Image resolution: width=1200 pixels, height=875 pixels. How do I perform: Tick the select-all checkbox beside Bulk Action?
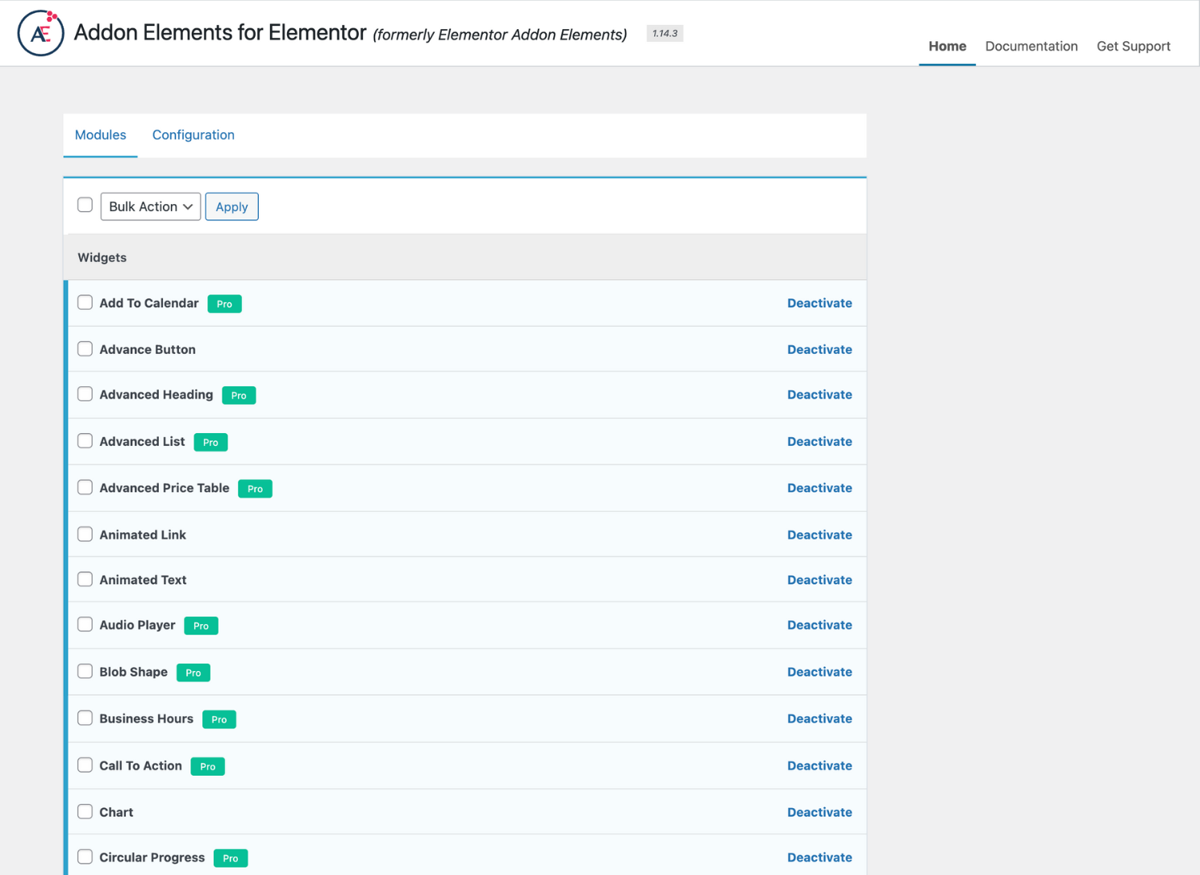click(x=85, y=205)
